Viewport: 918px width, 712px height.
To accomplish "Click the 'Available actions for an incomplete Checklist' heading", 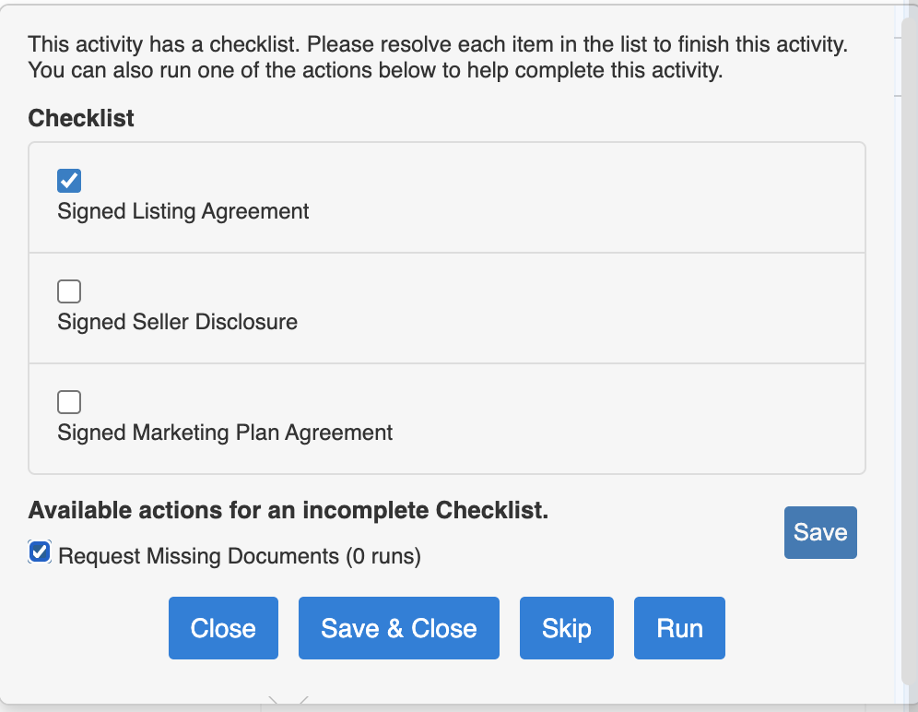I will pyautogui.click(x=288, y=511).
